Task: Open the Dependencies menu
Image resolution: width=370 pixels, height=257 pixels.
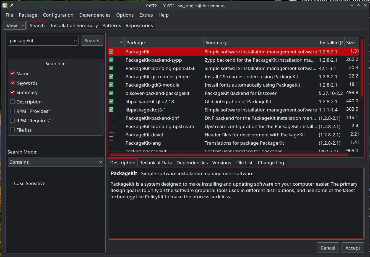Action: pos(95,15)
